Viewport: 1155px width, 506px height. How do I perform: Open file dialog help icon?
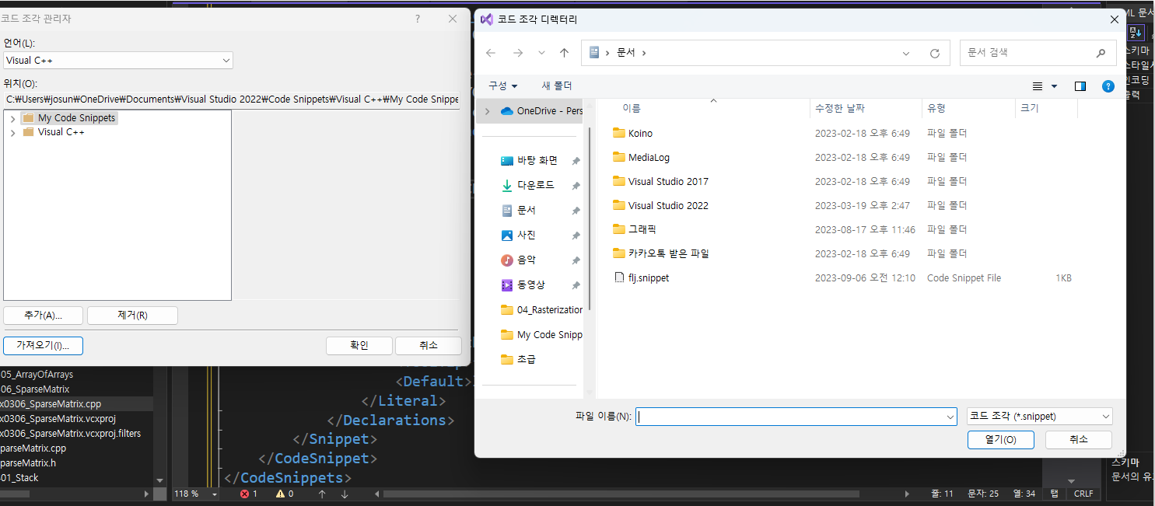(x=1108, y=86)
